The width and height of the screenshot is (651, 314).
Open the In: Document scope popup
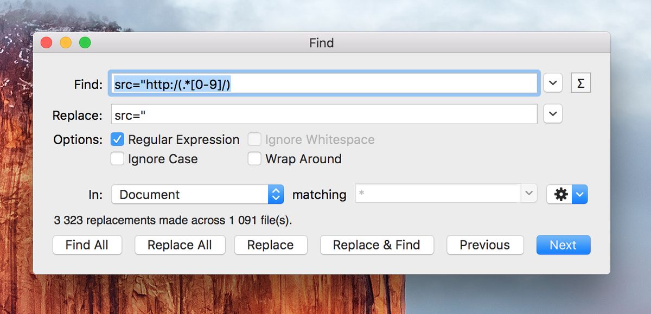197,194
